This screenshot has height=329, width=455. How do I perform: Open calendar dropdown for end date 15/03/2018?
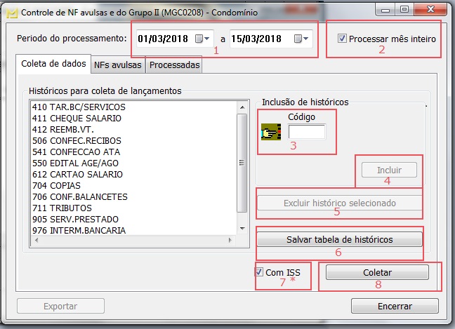point(301,39)
